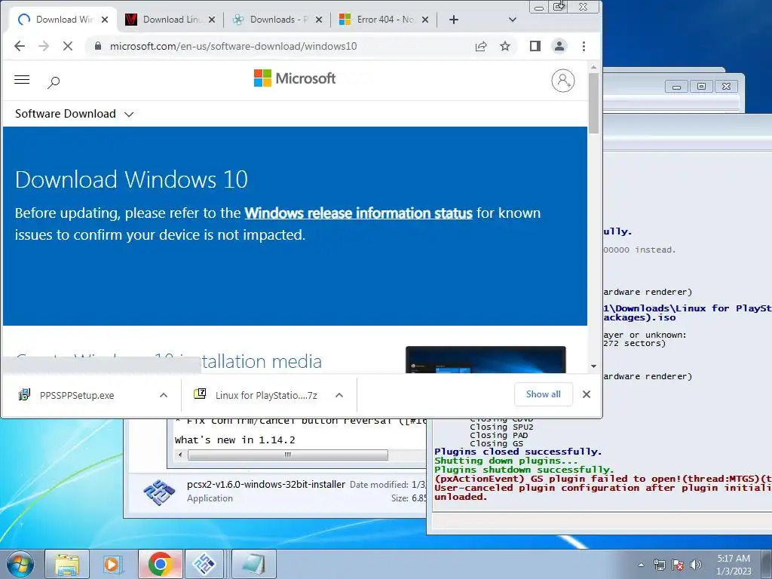Viewport: 772px width, 579px height.
Task: Open the network tray icon
Action: (659, 565)
